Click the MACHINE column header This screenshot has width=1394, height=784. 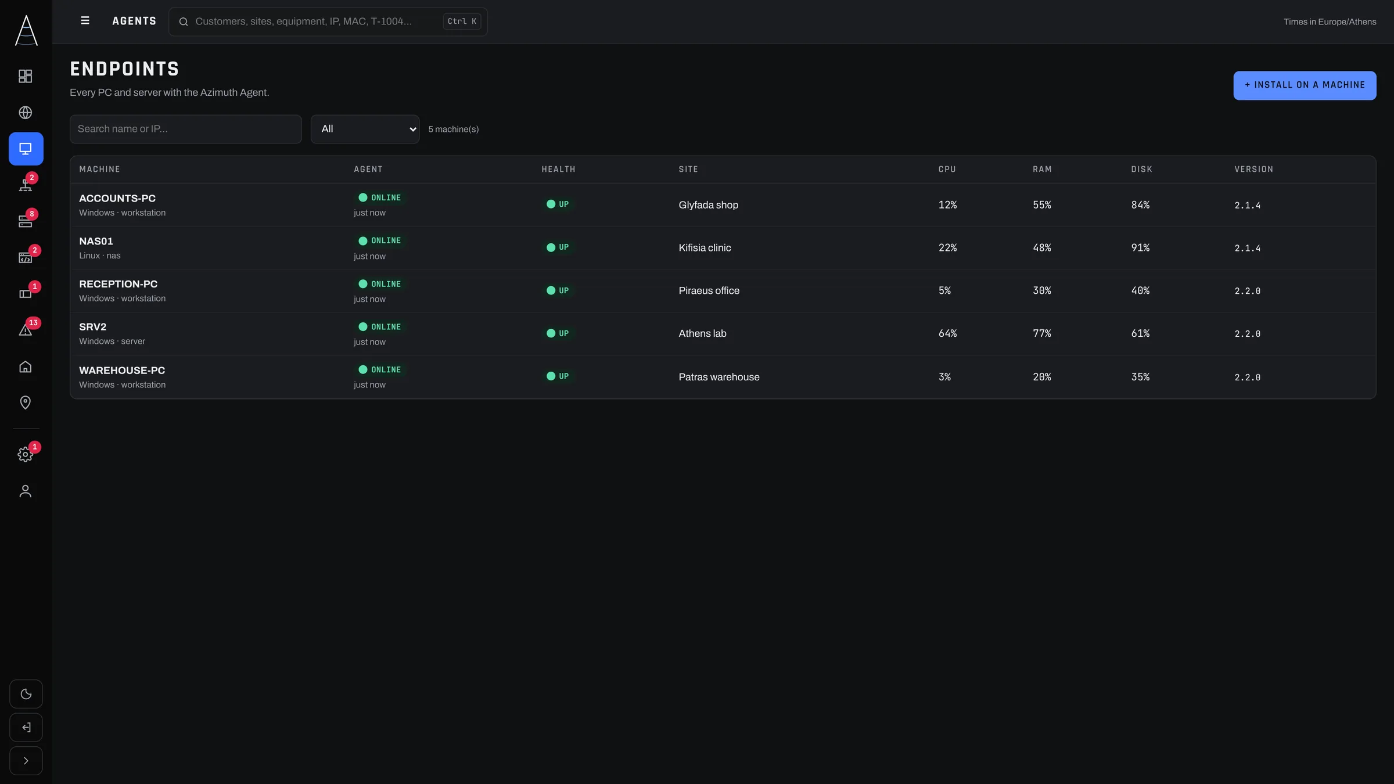pos(99,170)
